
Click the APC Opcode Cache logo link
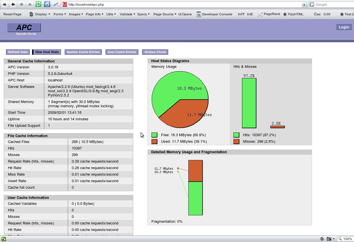(24, 29)
